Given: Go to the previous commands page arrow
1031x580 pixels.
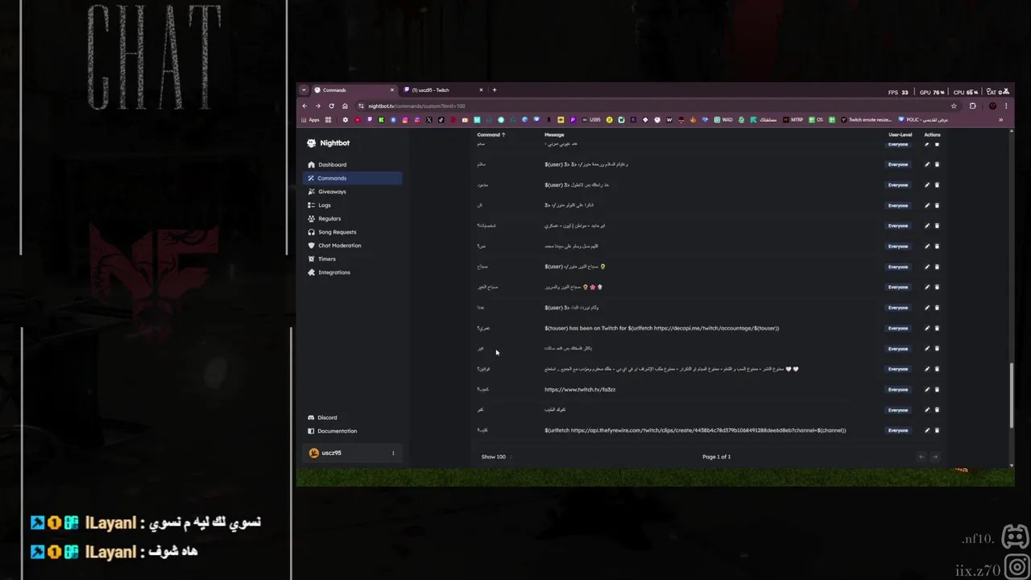Looking at the screenshot, I should tap(922, 457).
